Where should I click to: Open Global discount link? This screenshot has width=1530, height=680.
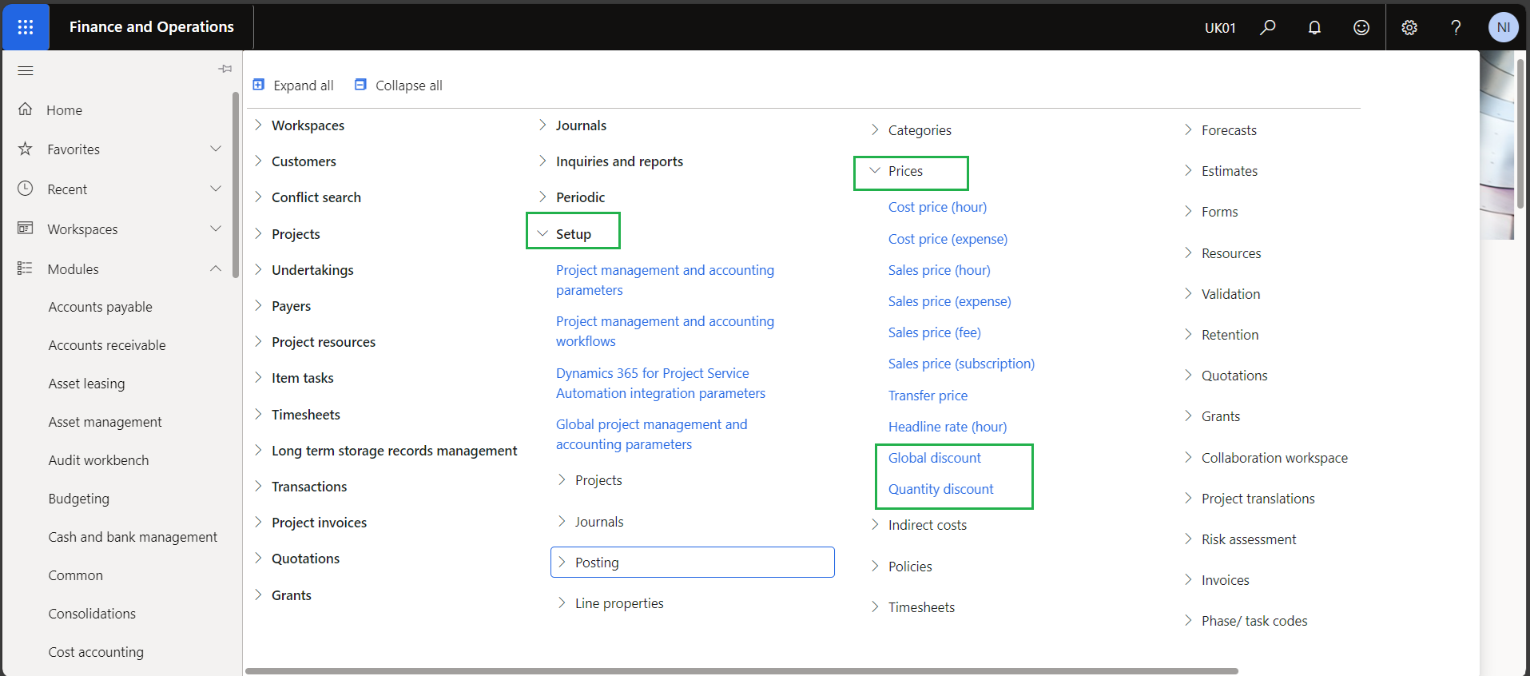(x=935, y=458)
